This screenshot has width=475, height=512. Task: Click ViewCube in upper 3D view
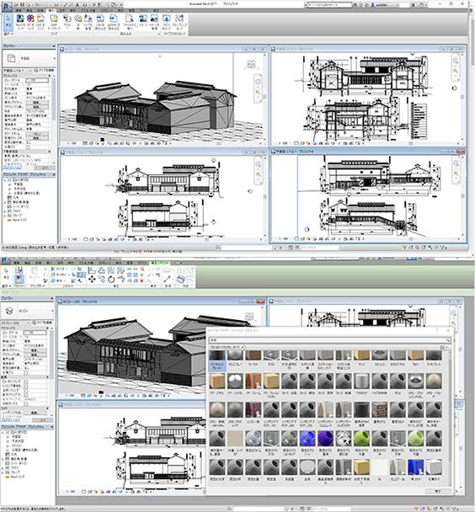pos(251,64)
